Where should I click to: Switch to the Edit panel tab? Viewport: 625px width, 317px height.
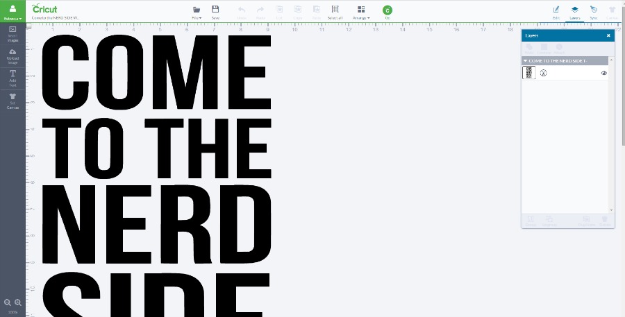[x=556, y=12]
